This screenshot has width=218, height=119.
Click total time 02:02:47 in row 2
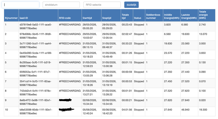click(127, 34)
